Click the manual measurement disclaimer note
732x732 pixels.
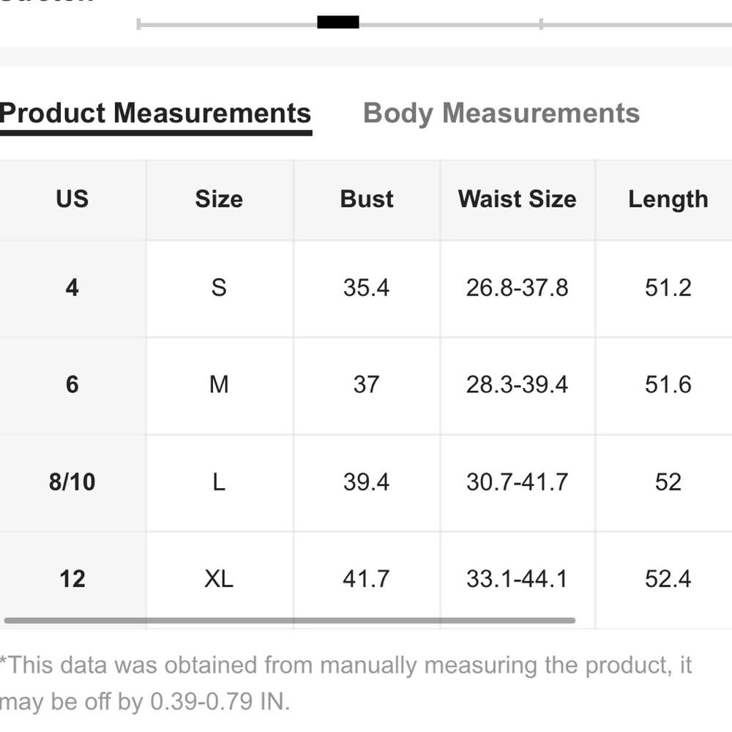point(346,684)
